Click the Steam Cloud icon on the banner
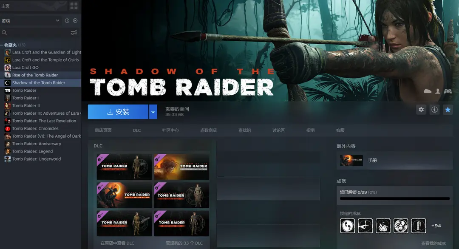This screenshot has height=249, width=459. (x=428, y=91)
